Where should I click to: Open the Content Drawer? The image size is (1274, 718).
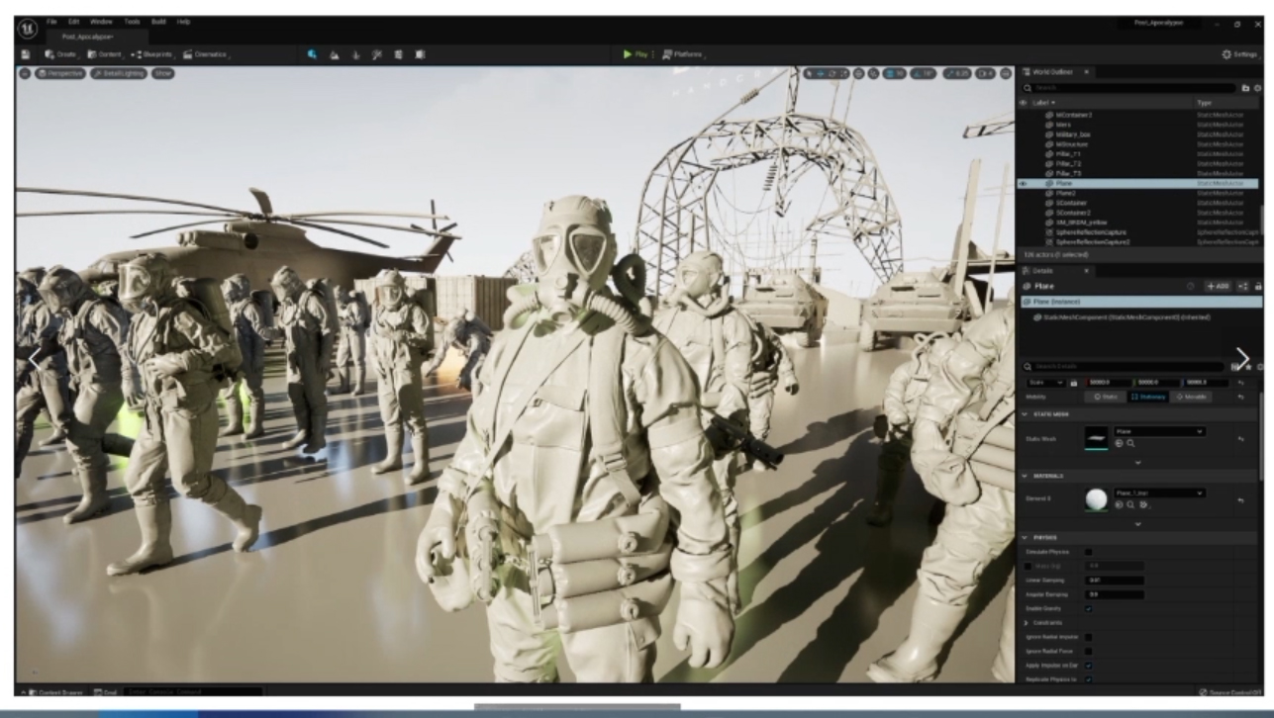pyautogui.click(x=54, y=692)
